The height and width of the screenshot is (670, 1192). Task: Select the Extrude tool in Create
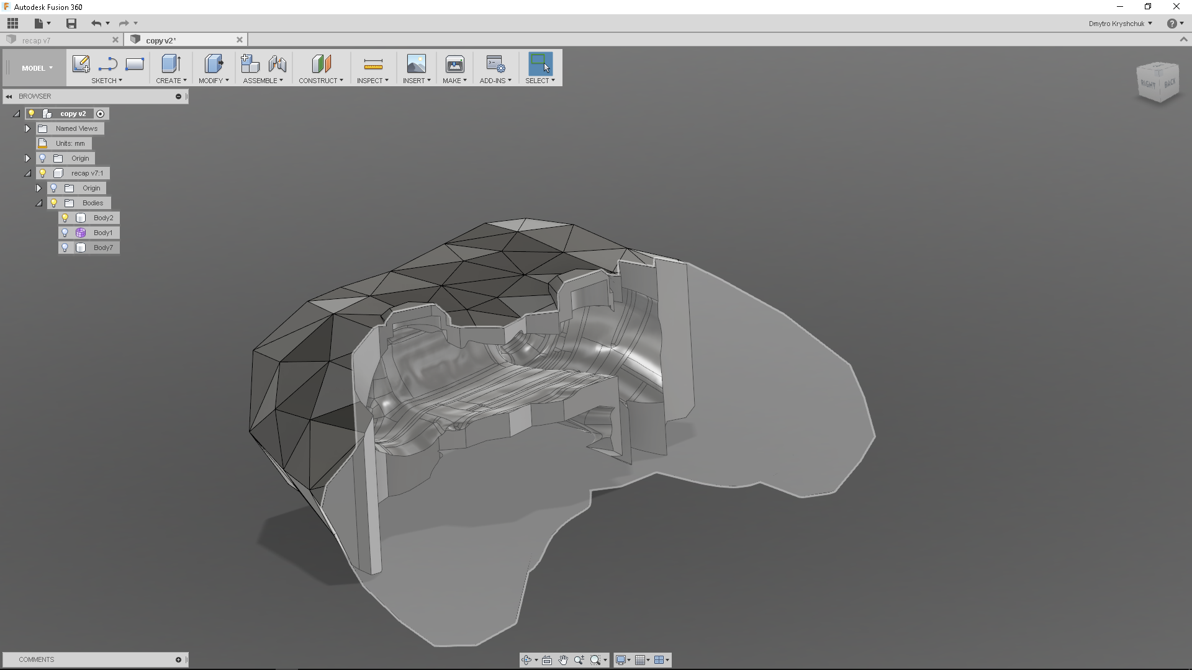pos(171,64)
